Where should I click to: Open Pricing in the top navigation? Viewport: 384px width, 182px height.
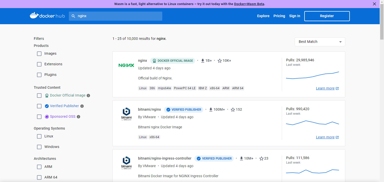pos(279,16)
